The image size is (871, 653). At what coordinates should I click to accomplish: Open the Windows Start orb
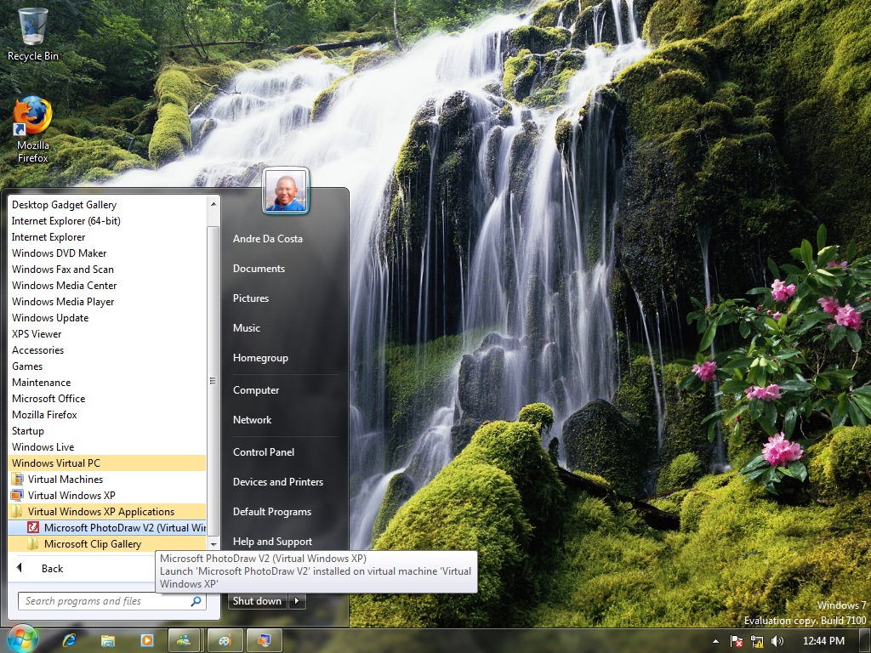click(22, 639)
